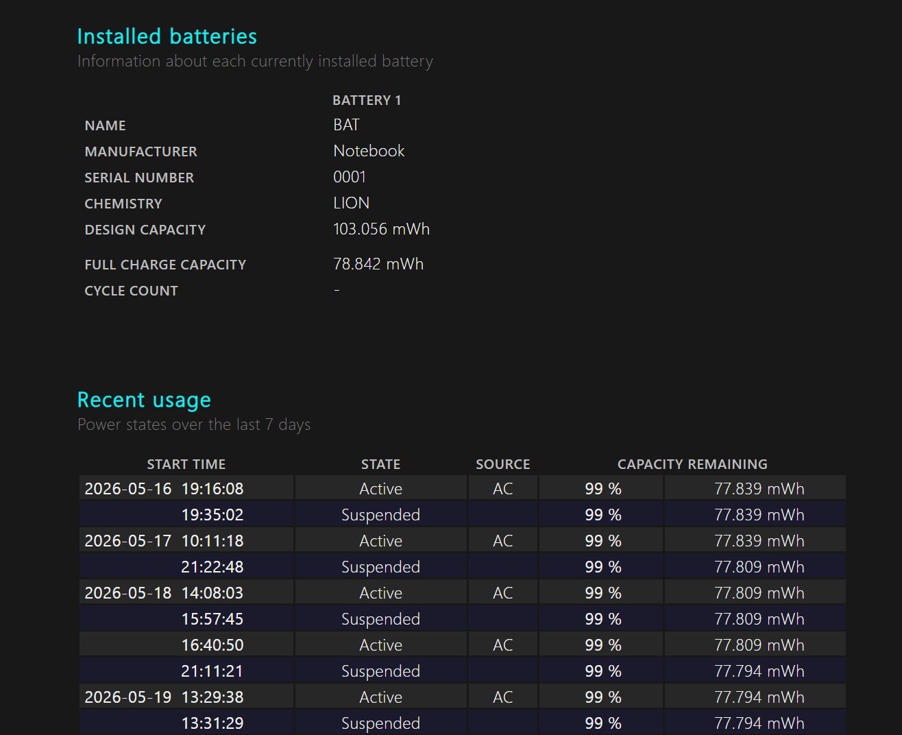This screenshot has width=902, height=735.
Task: Select the 16:40:50 start time cell
Action: [x=186, y=644]
